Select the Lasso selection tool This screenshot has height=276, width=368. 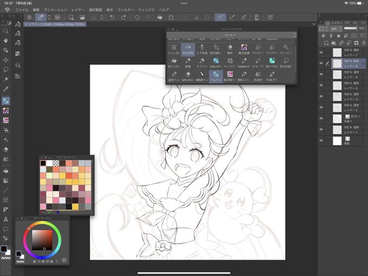[6, 69]
